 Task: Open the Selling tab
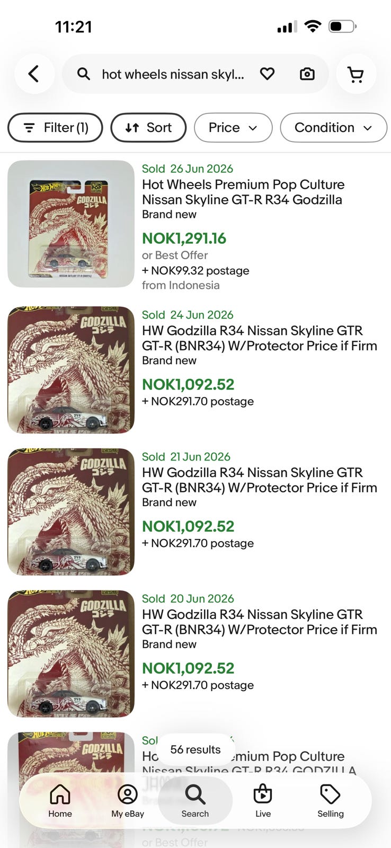(x=331, y=801)
